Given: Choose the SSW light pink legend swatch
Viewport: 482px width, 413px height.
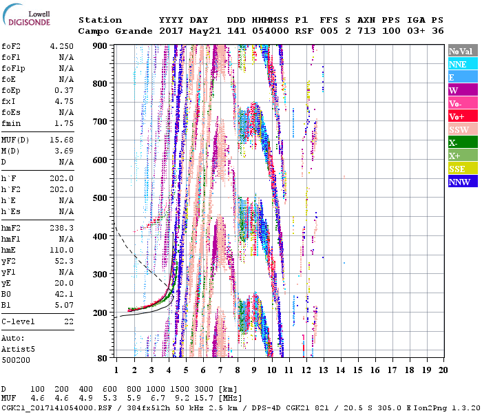Looking at the screenshot, I should point(462,129).
